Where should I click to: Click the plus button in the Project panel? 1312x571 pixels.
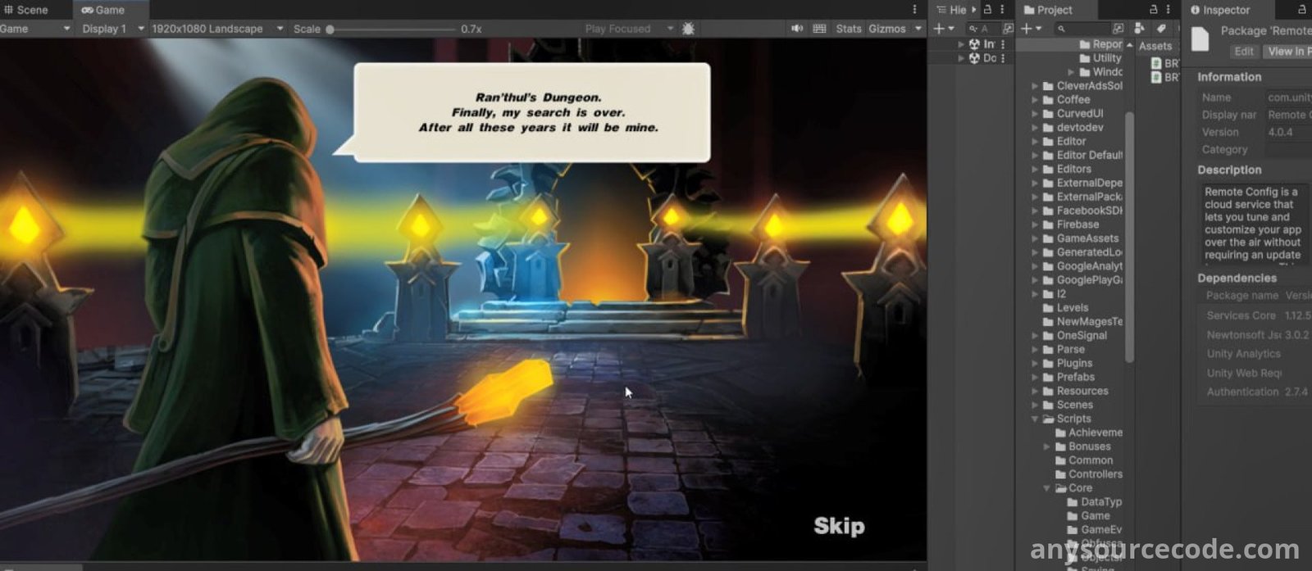tap(1026, 29)
